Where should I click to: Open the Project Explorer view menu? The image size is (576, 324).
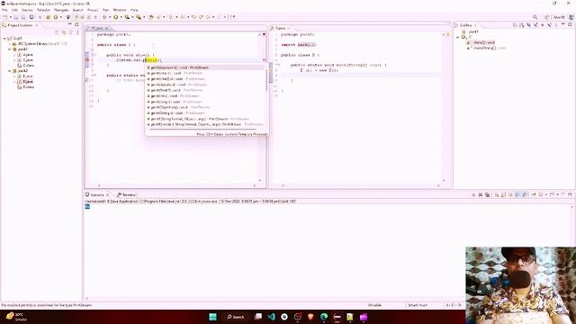point(77,32)
